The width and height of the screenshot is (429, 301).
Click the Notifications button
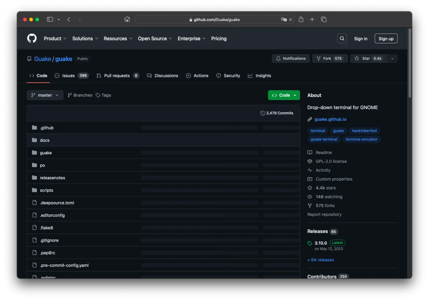click(x=291, y=59)
